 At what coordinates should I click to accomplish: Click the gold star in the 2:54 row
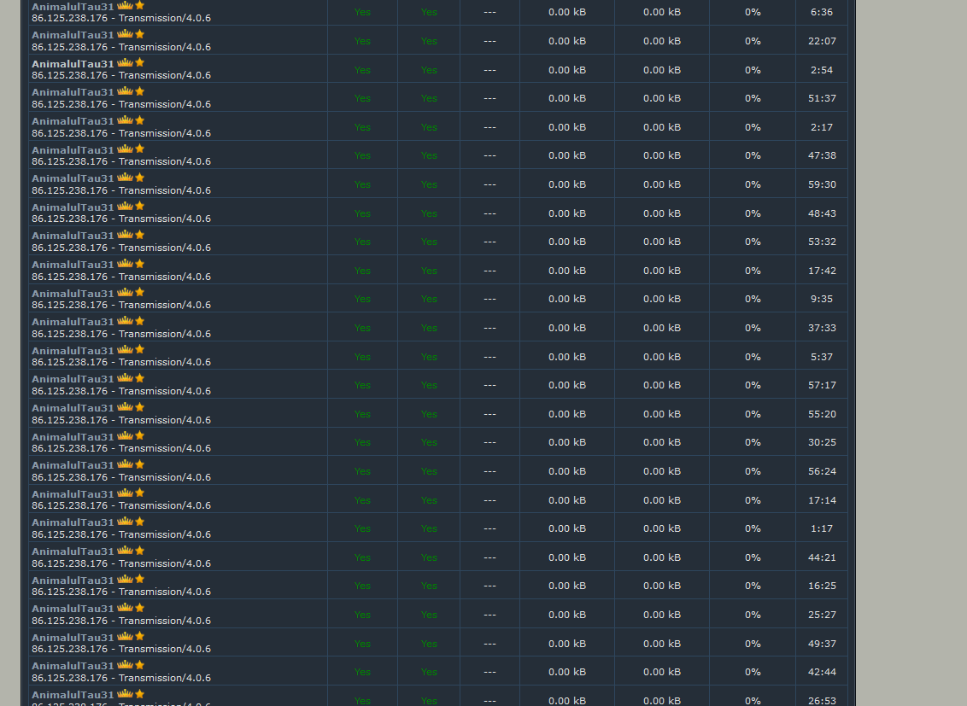click(x=139, y=62)
